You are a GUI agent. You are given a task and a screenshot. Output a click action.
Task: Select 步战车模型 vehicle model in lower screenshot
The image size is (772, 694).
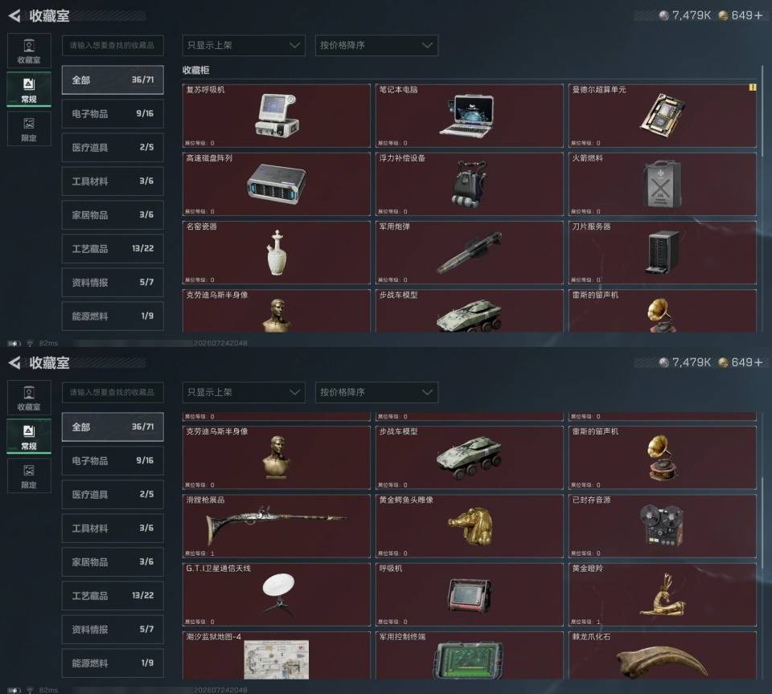[469, 457]
